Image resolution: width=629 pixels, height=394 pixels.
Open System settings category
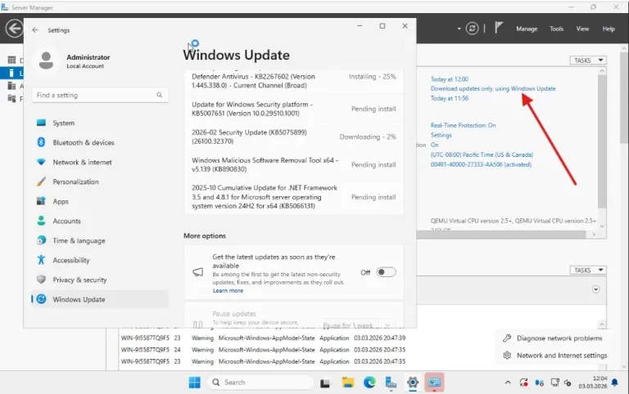tap(99, 123)
